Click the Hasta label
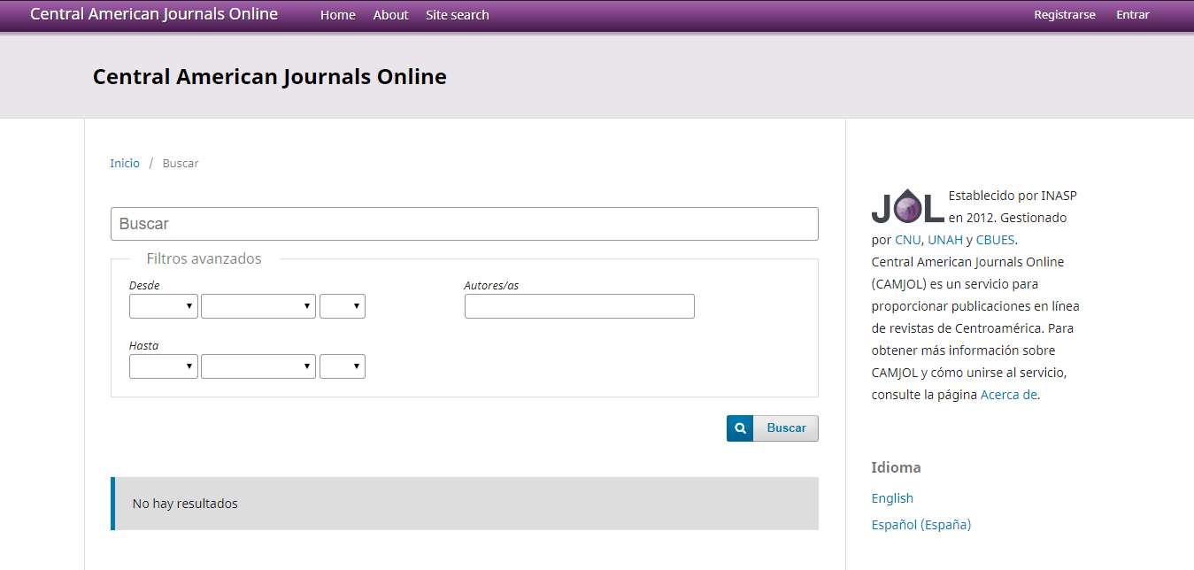The width and height of the screenshot is (1194, 570). coord(144,345)
